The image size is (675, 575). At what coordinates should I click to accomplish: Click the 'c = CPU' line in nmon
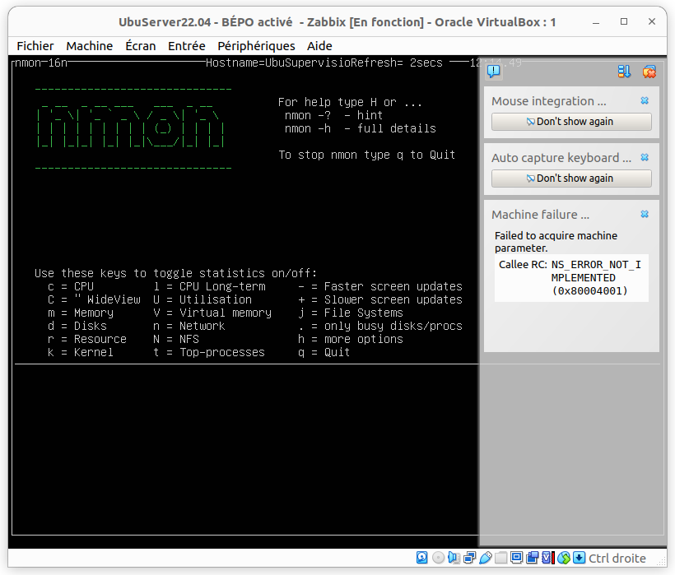(71, 286)
